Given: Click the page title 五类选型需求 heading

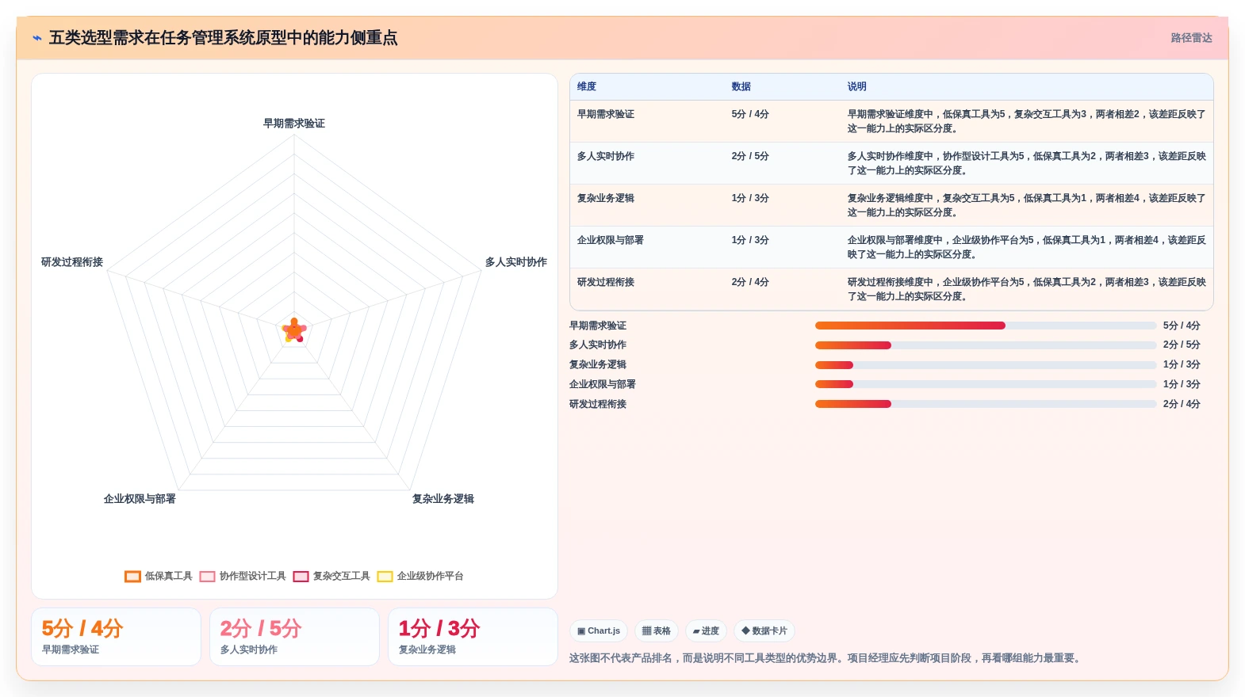Looking at the screenshot, I should pyautogui.click(x=223, y=38).
